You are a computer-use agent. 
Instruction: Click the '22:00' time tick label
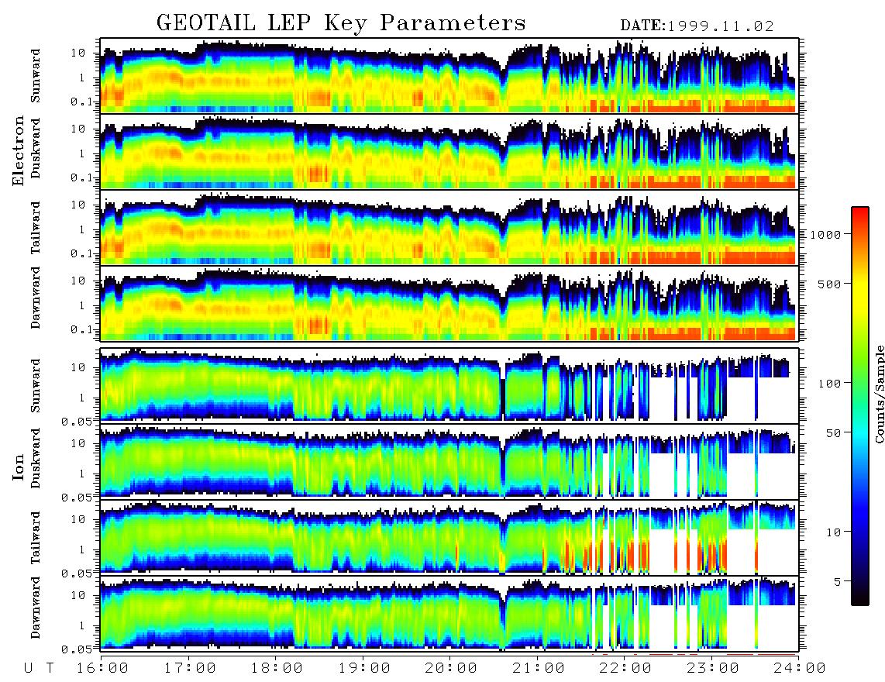pyautogui.click(x=625, y=668)
